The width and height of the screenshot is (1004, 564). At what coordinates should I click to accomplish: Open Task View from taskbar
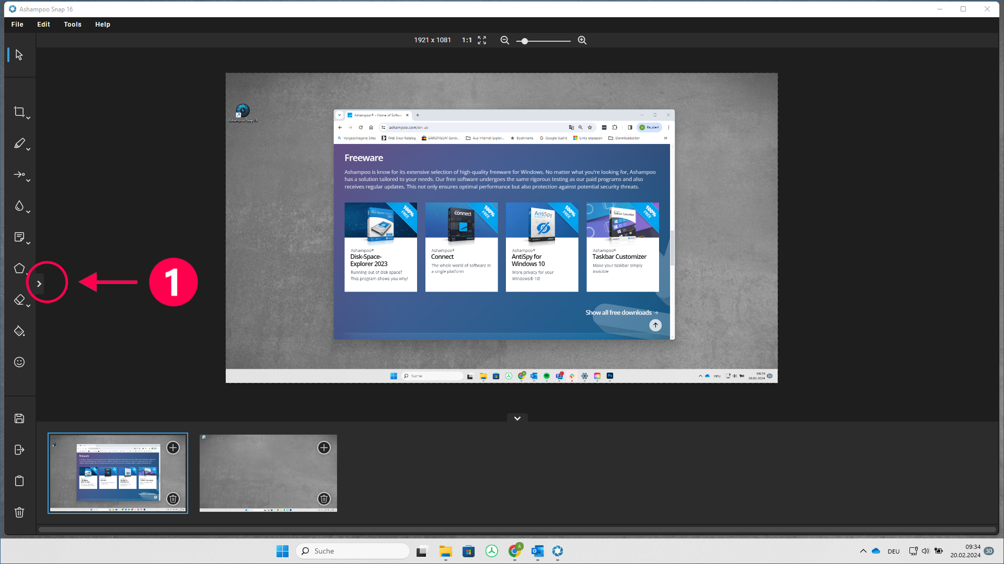[x=422, y=551]
